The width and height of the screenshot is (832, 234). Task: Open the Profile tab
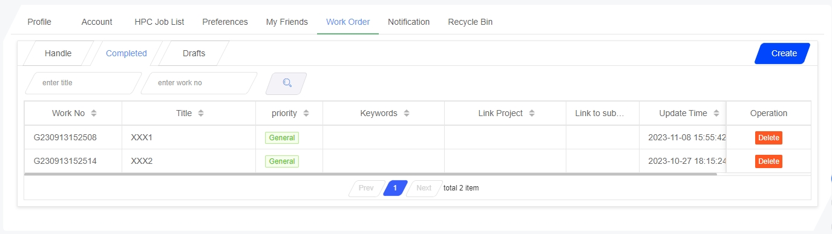(x=39, y=22)
